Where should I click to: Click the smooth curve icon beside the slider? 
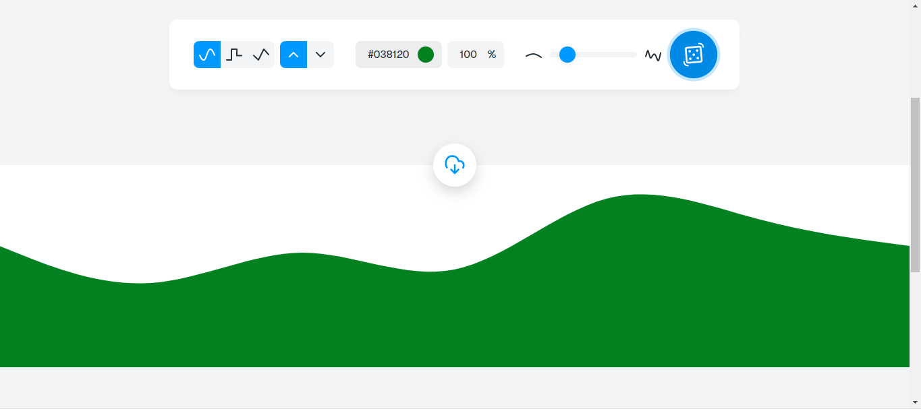(534, 55)
